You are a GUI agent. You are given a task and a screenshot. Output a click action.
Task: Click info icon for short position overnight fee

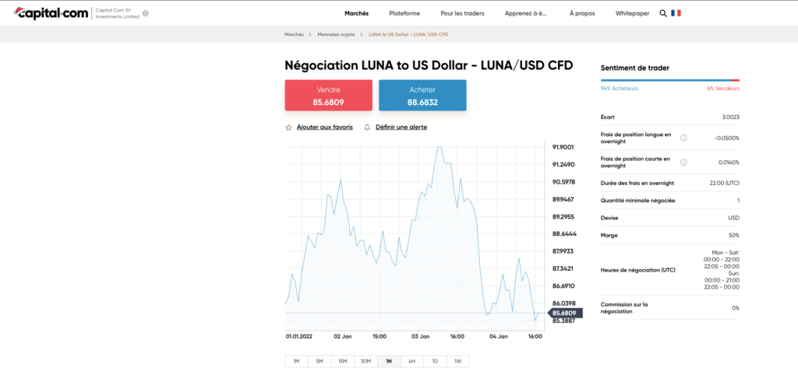[683, 162]
